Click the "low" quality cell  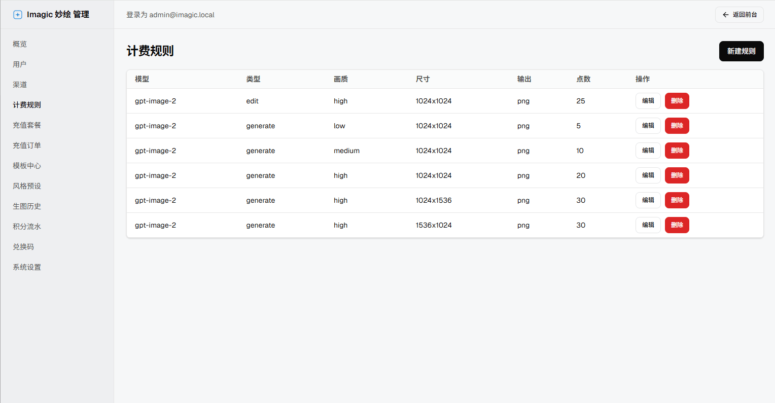pos(339,126)
